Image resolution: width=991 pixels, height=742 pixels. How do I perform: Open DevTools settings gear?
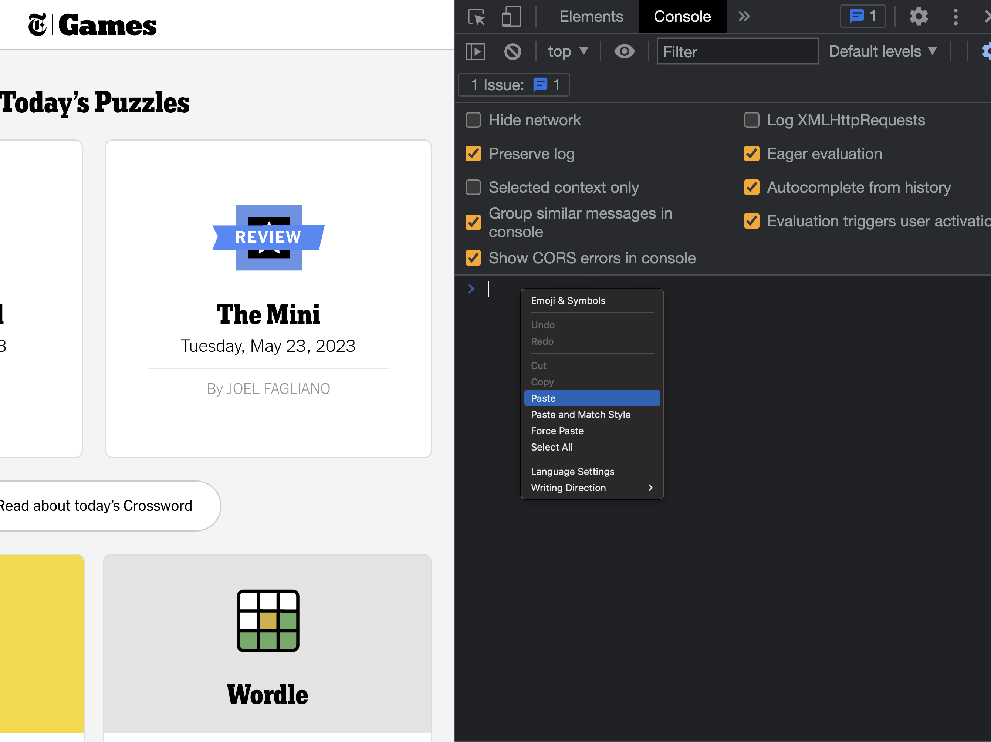click(919, 17)
